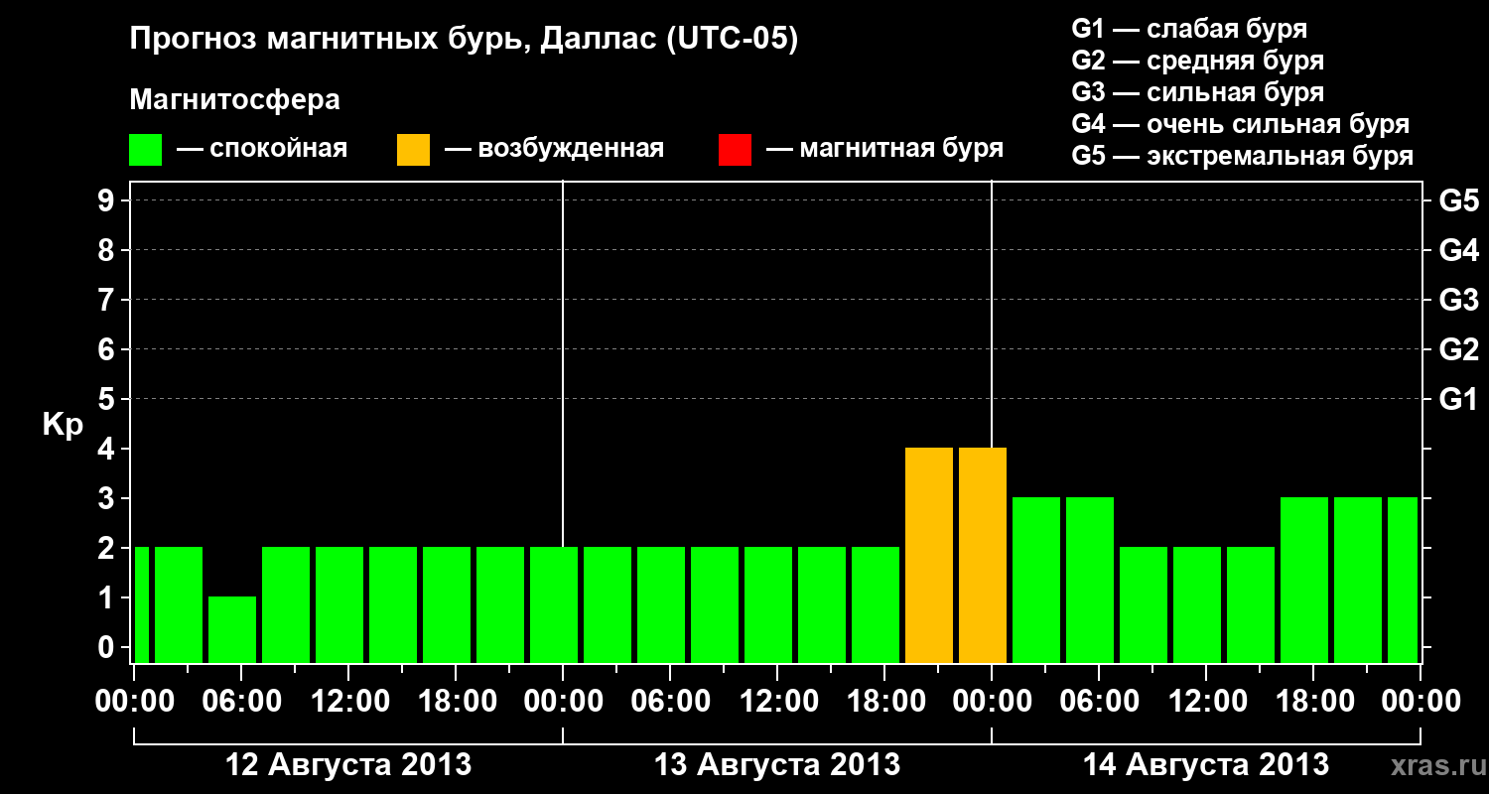
Task: Click the G1 storm level label on right axis
Action: click(x=1459, y=399)
